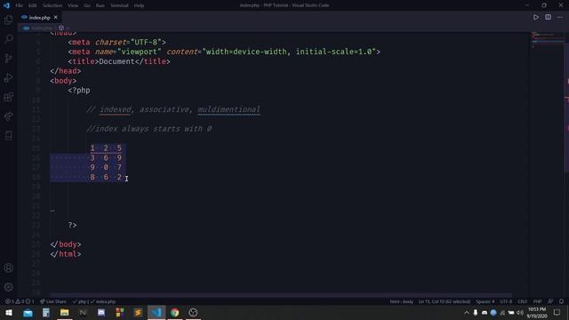Image resolution: width=569 pixels, height=320 pixels.
Task: Change language mode via 'PHP'
Action: tap(537, 301)
